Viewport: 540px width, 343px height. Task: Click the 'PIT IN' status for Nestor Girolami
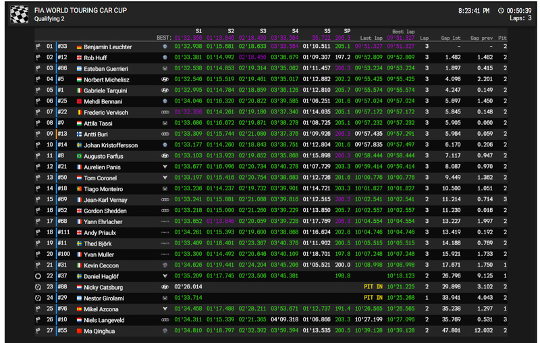[x=373, y=298]
